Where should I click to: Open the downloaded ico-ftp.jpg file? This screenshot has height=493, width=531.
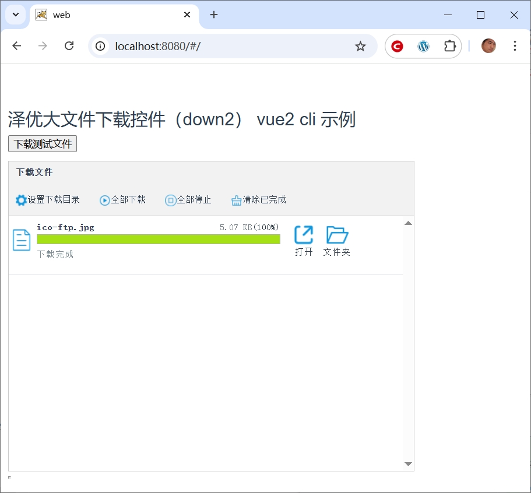(x=304, y=240)
